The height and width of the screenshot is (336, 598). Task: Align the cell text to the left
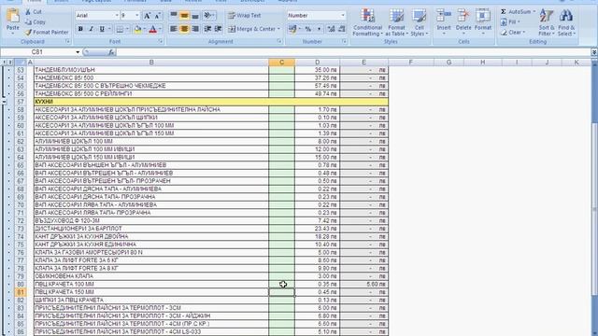click(x=174, y=29)
